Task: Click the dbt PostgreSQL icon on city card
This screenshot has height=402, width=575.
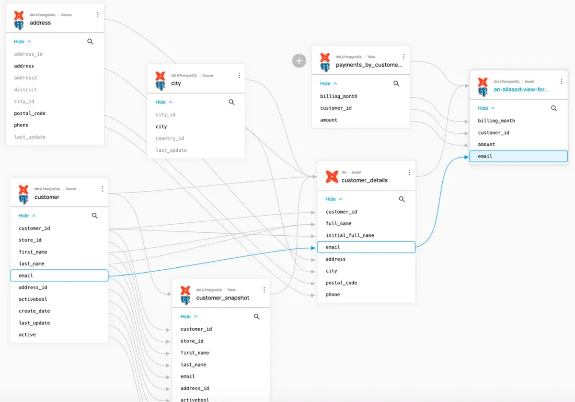Action: [160, 80]
